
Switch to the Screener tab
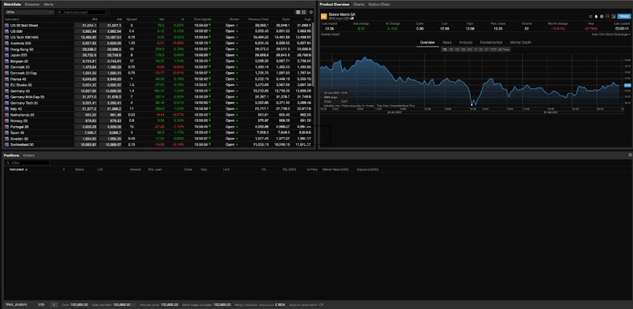tap(32, 4)
